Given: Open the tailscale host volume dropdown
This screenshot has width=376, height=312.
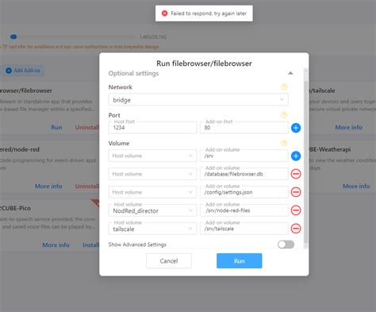Looking at the screenshot, I should pyautogui.click(x=152, y=229).
